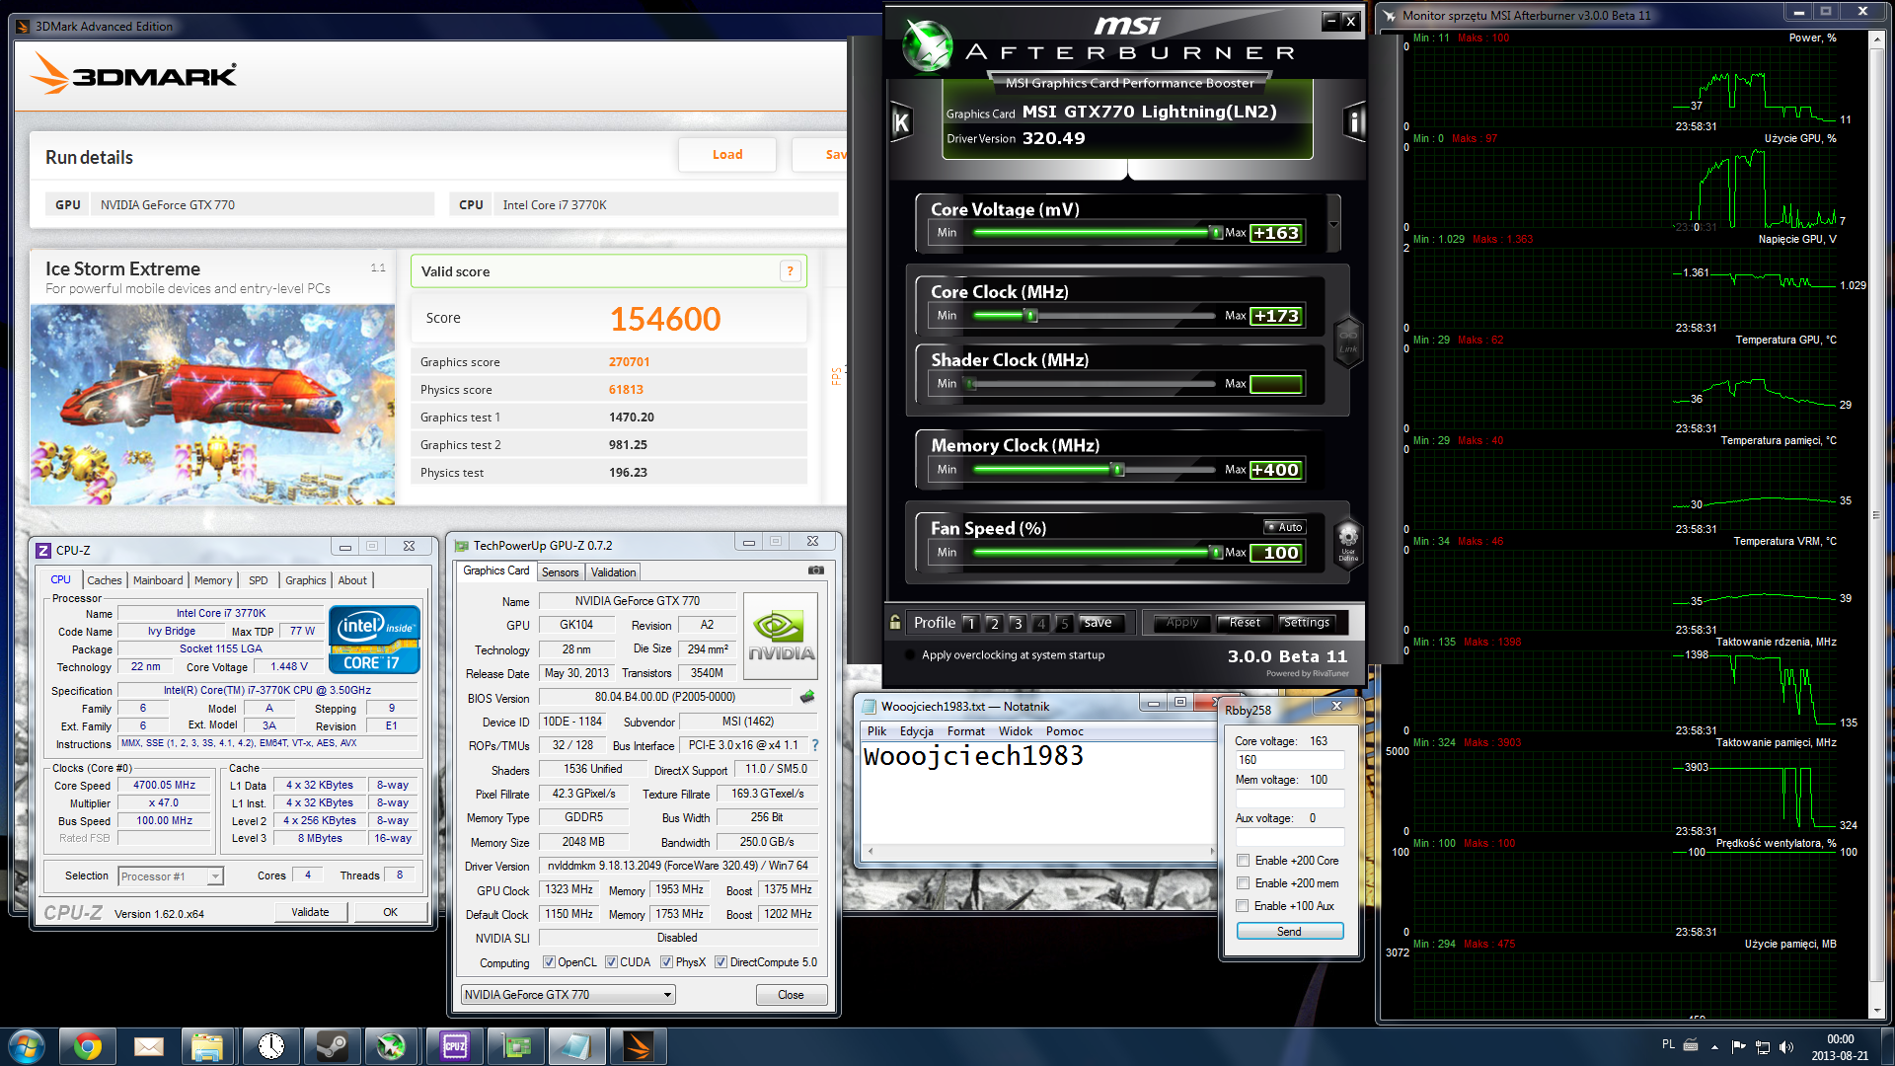Image resolution: width=1895 pixels, height=1066 pixels.
Task: Click the Fan Speed slider handle
Action: pyautogui.click(x=1215, y=553)
